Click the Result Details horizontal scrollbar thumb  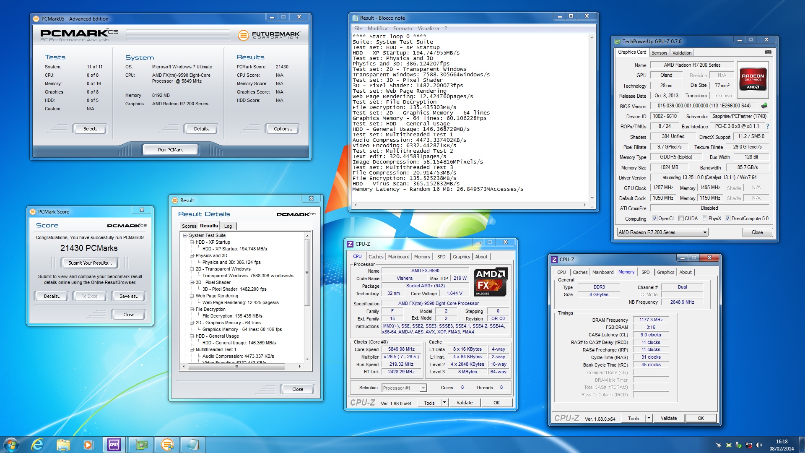tap(236, 366)
